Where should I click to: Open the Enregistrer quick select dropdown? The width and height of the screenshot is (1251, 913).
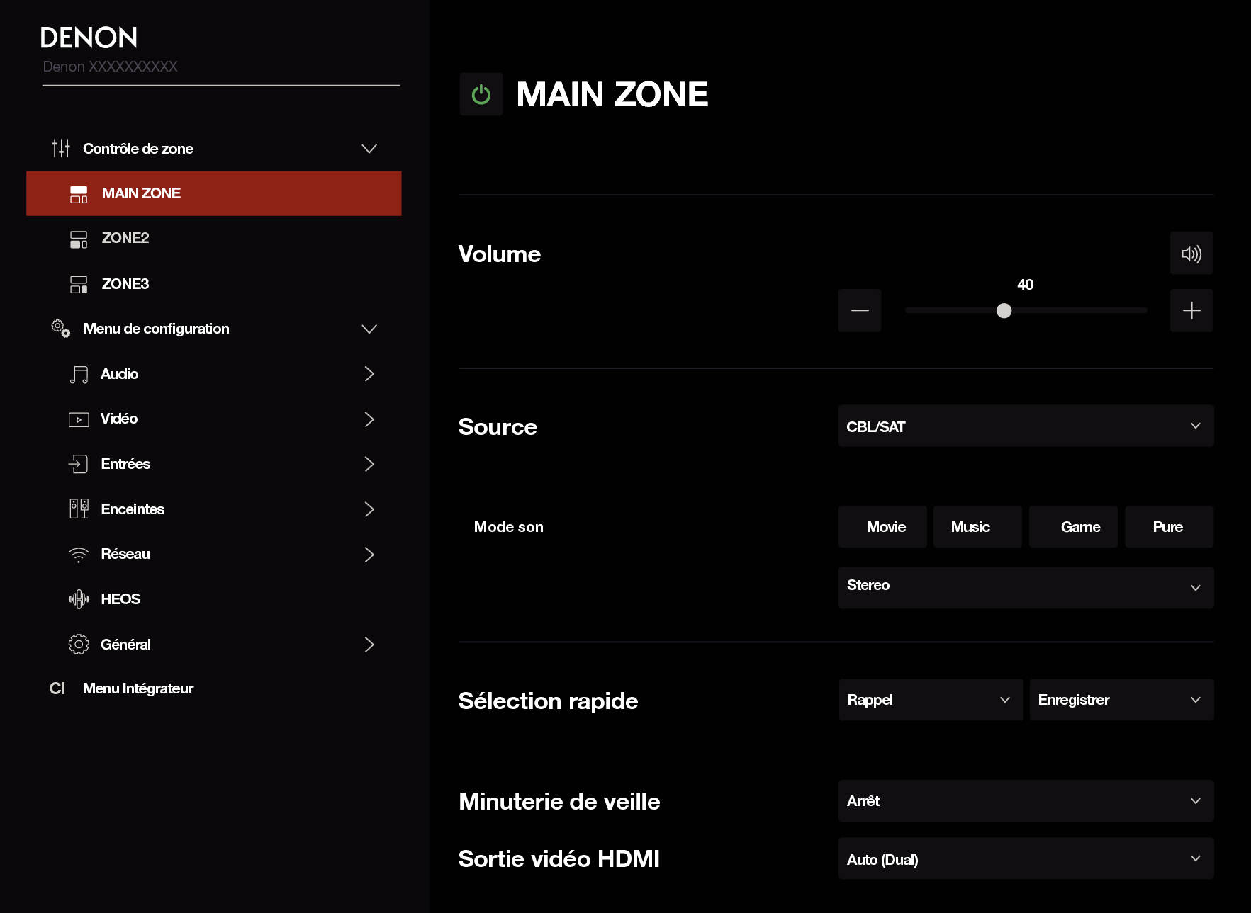point(1121,700)
